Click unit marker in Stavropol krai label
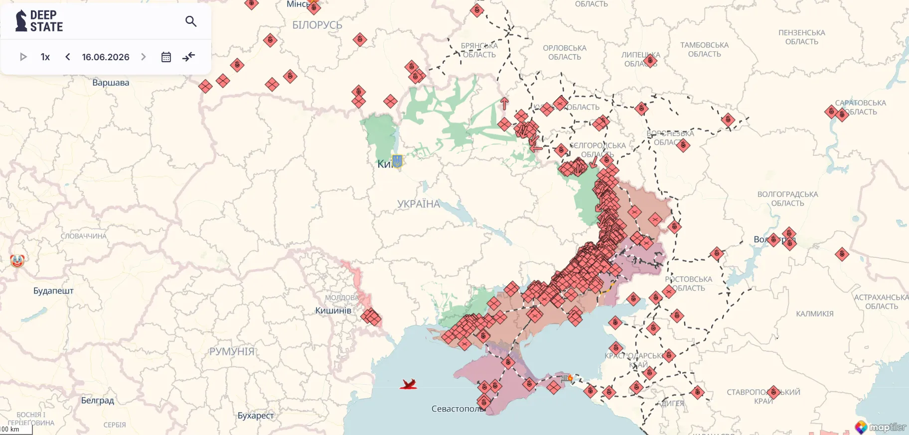 pos(773,392)
